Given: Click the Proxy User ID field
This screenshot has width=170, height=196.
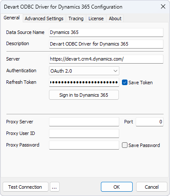Looking at the screenshot, I should (84, 133).
